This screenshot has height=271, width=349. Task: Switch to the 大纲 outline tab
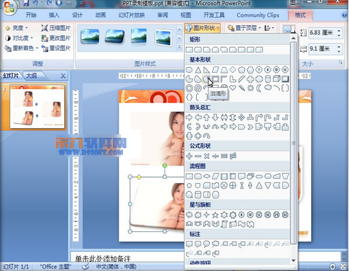point(32,76)
